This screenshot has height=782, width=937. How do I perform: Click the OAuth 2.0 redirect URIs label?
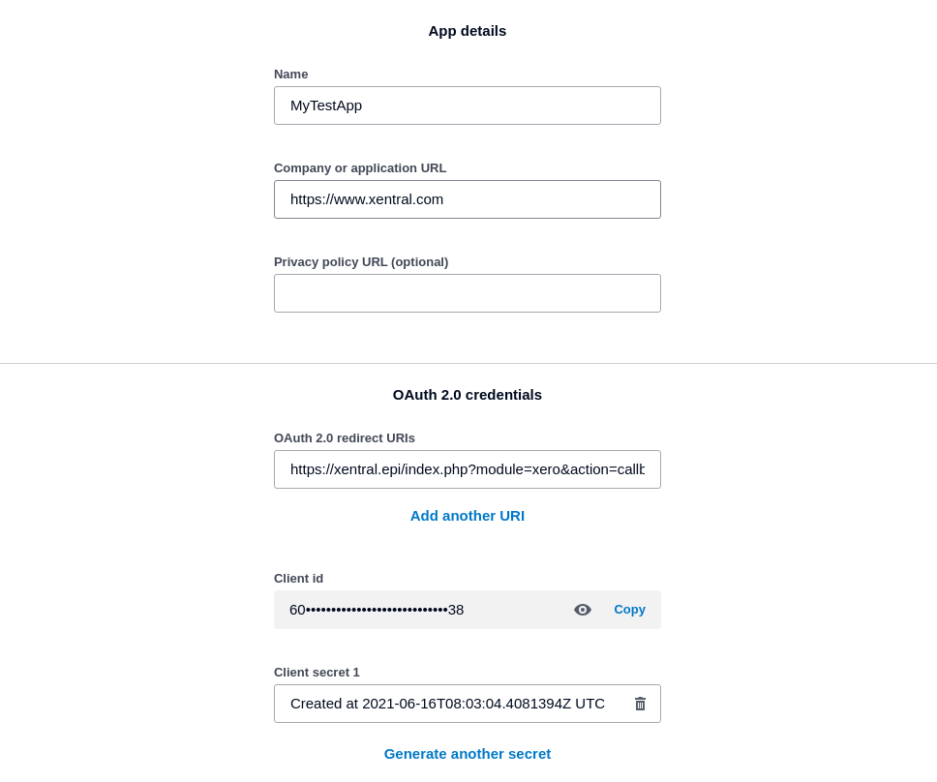(x=345, y=438)
